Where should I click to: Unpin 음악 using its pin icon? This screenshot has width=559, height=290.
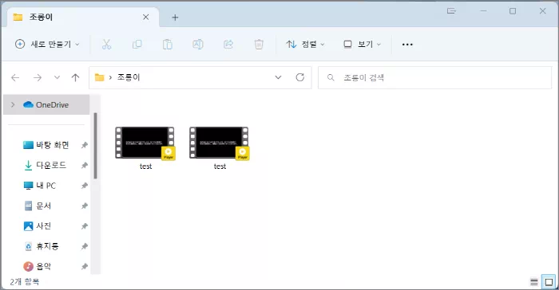click(84, 267)
